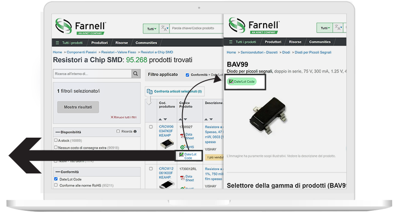Click product code 1739012RL text
The image size is (400, 214).
(x=188, y=169)
